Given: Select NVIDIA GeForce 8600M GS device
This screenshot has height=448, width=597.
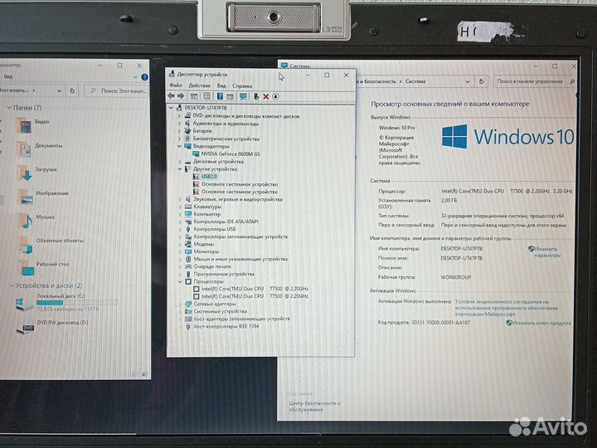Looking at the screenshot, I should 231,154.
